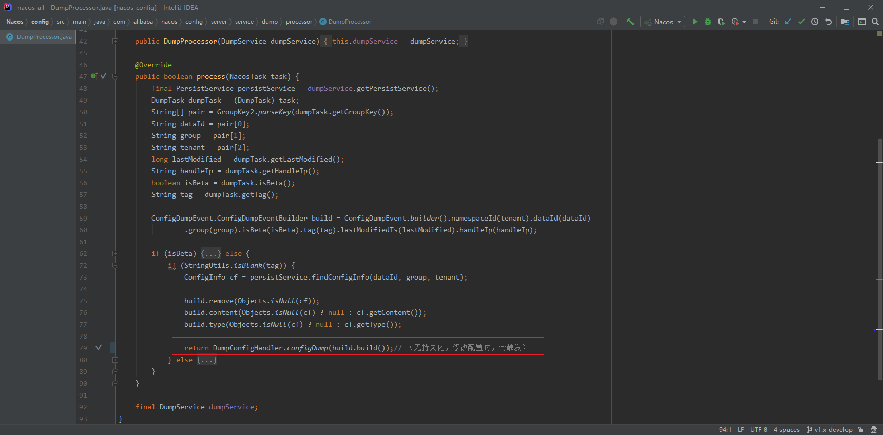Click the DumpProcessor breadcrumb
The image size is (883, 435).
point(350,22)
